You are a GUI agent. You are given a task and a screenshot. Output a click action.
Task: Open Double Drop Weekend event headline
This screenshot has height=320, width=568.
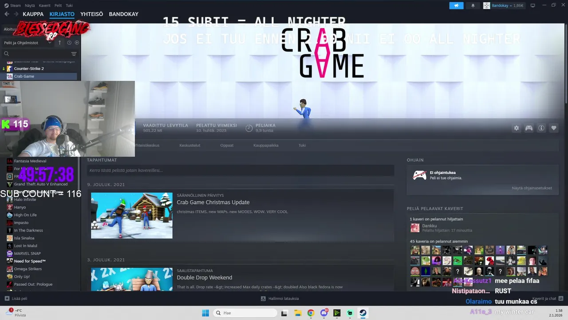[x=205, y=277]
